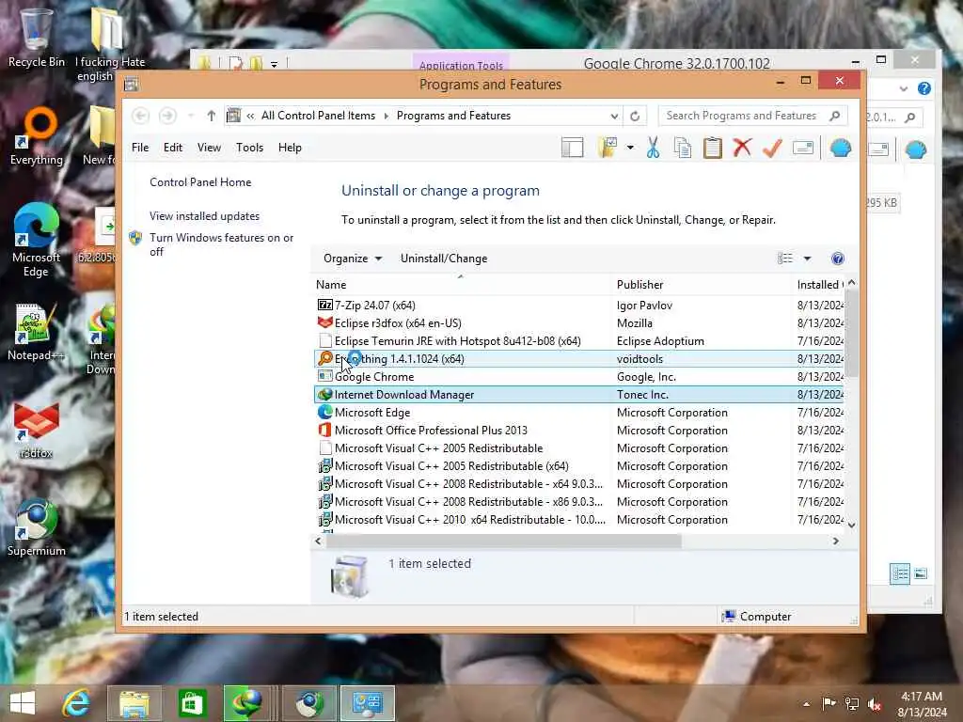963x722 pixels.
Task: Open the address bar history dropdown
Action: pyautogui.click(x=614, y=116)
